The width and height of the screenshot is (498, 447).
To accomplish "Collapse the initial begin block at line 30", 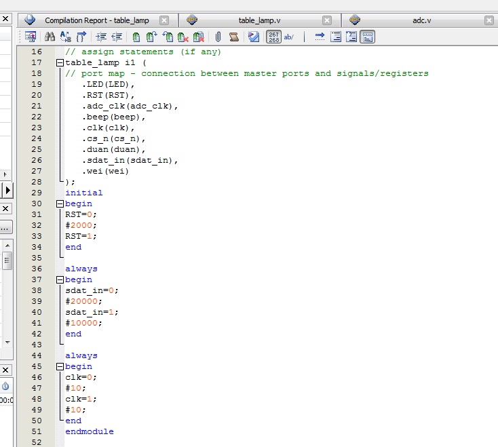I will 60,203.
